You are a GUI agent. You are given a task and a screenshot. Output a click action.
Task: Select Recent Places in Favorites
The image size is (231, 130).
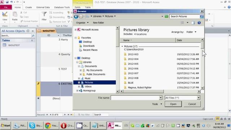90,50
